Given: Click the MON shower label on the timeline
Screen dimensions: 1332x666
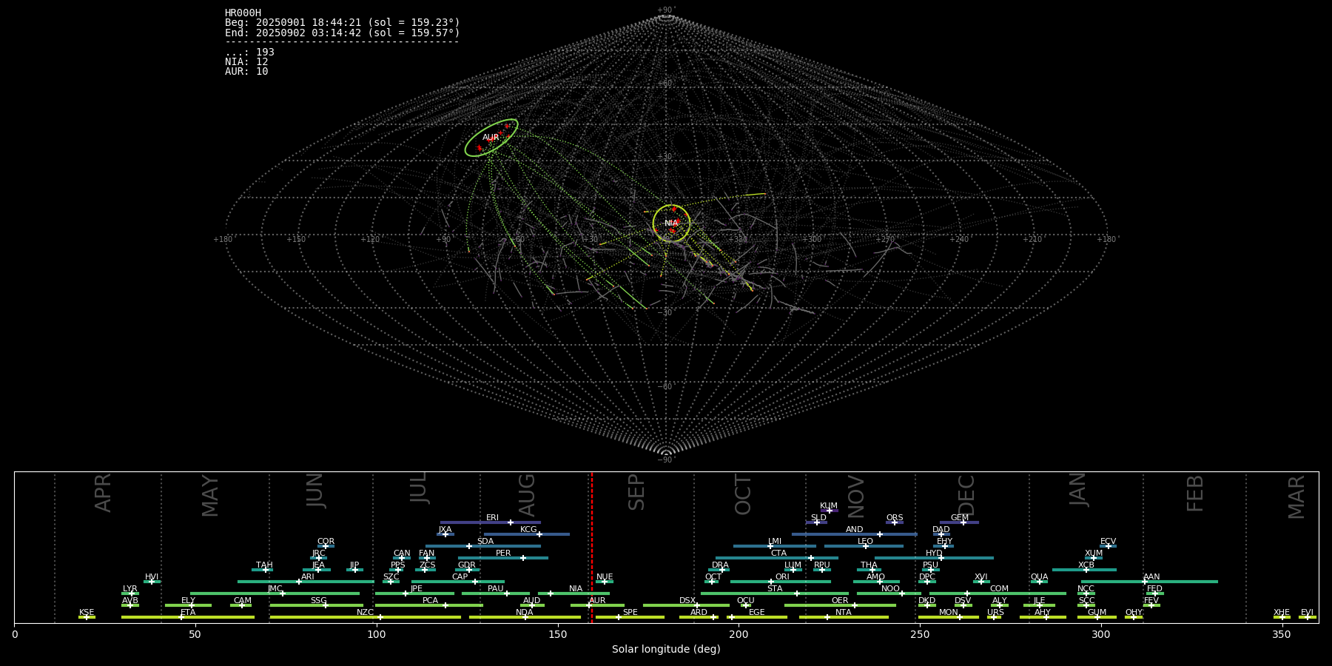Looking at the screenshot, I should (949, 612).
